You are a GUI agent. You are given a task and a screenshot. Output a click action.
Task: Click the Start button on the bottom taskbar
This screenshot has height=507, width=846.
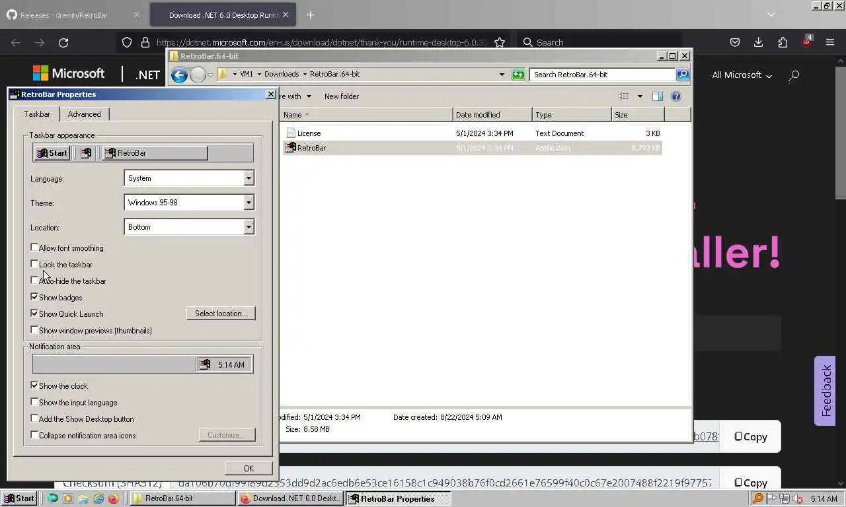[x=19, y=498]
